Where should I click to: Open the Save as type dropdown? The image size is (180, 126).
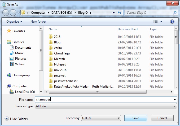click(106, 106)
